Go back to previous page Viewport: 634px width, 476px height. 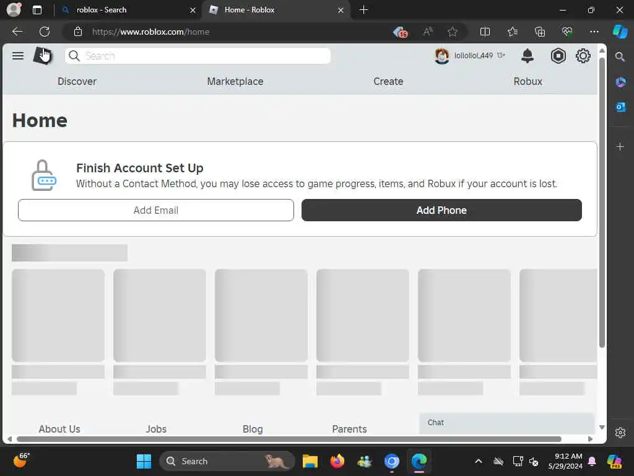click(17, 32)
